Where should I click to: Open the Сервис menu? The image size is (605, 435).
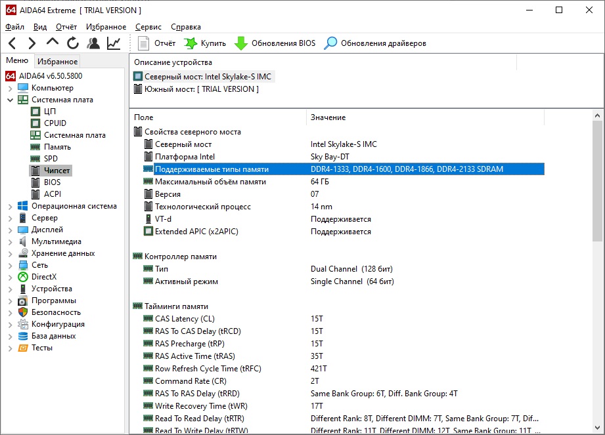(148, 27)
